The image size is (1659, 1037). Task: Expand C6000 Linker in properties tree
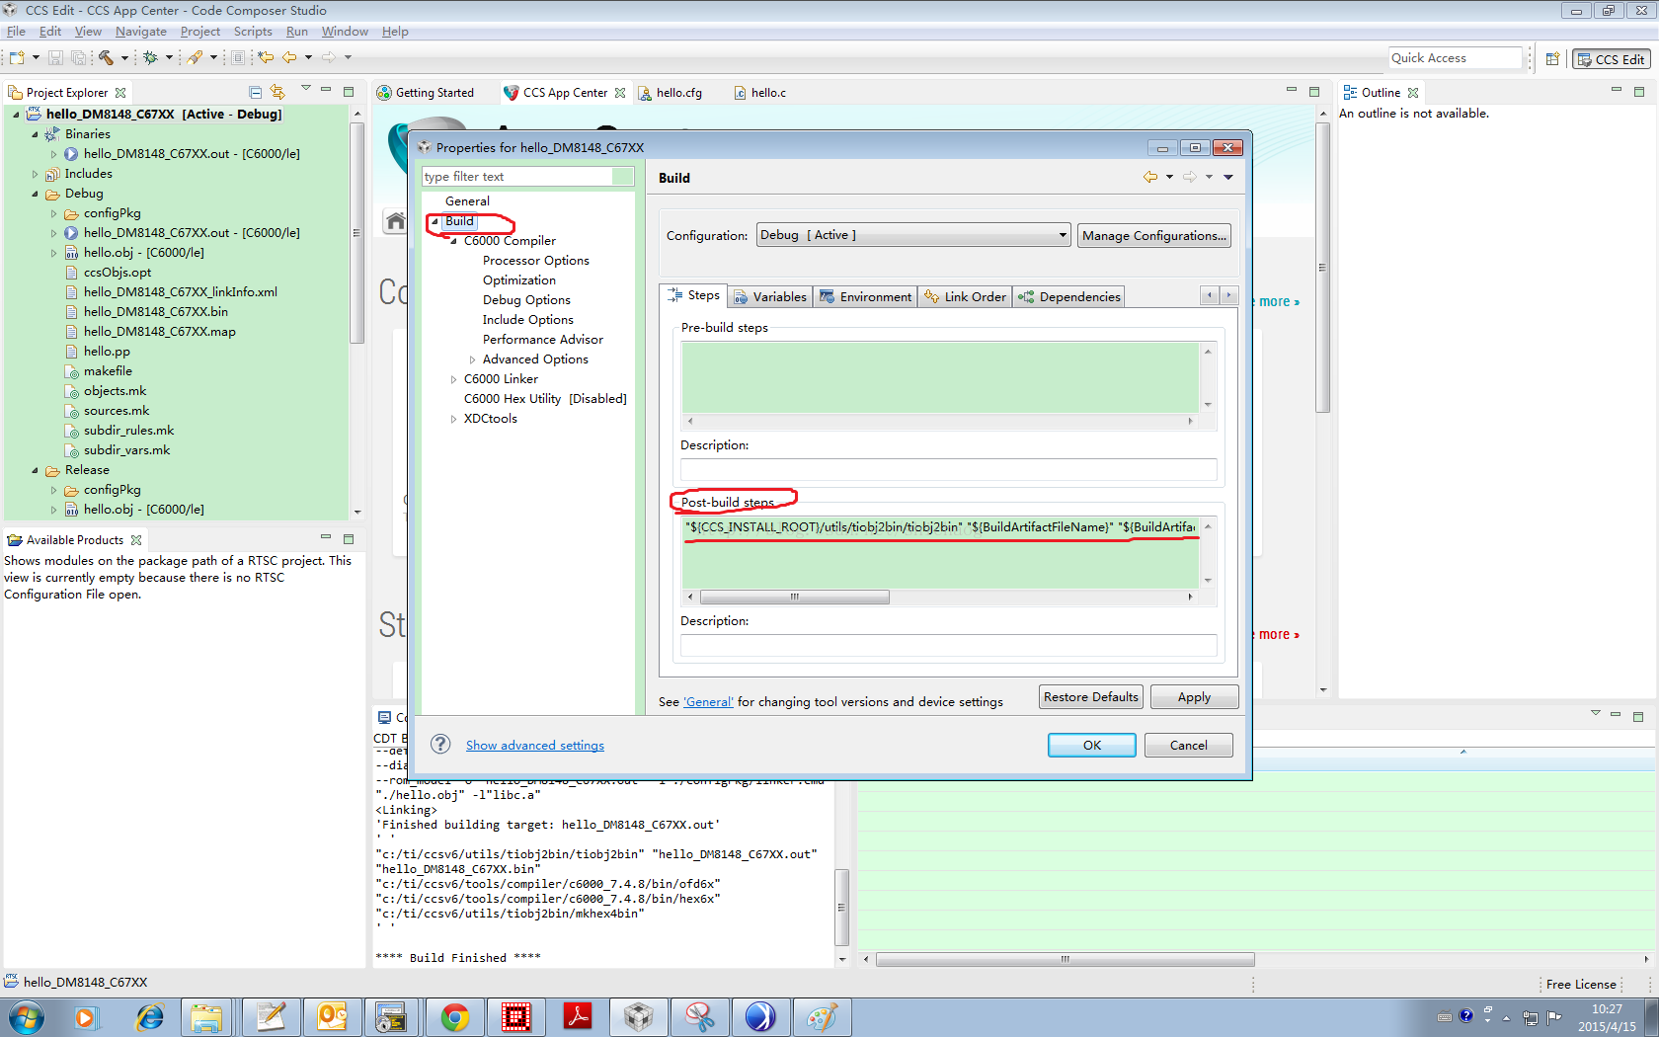[453, 379]
